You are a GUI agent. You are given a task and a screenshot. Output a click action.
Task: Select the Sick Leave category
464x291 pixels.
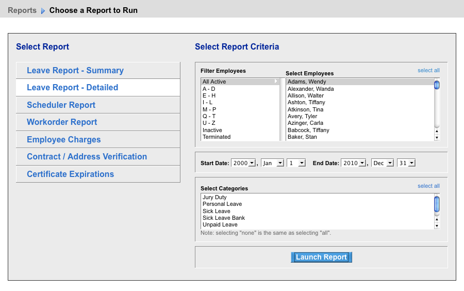click(317, 211)
